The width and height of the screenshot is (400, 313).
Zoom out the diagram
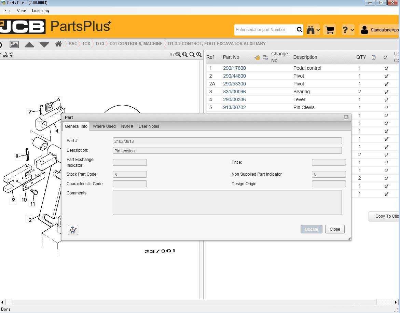coord(192,55)
